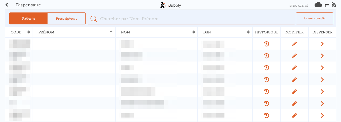341x122 pixels.
Task: Click the pencil icon in fifth row
Action: (295, 92)
